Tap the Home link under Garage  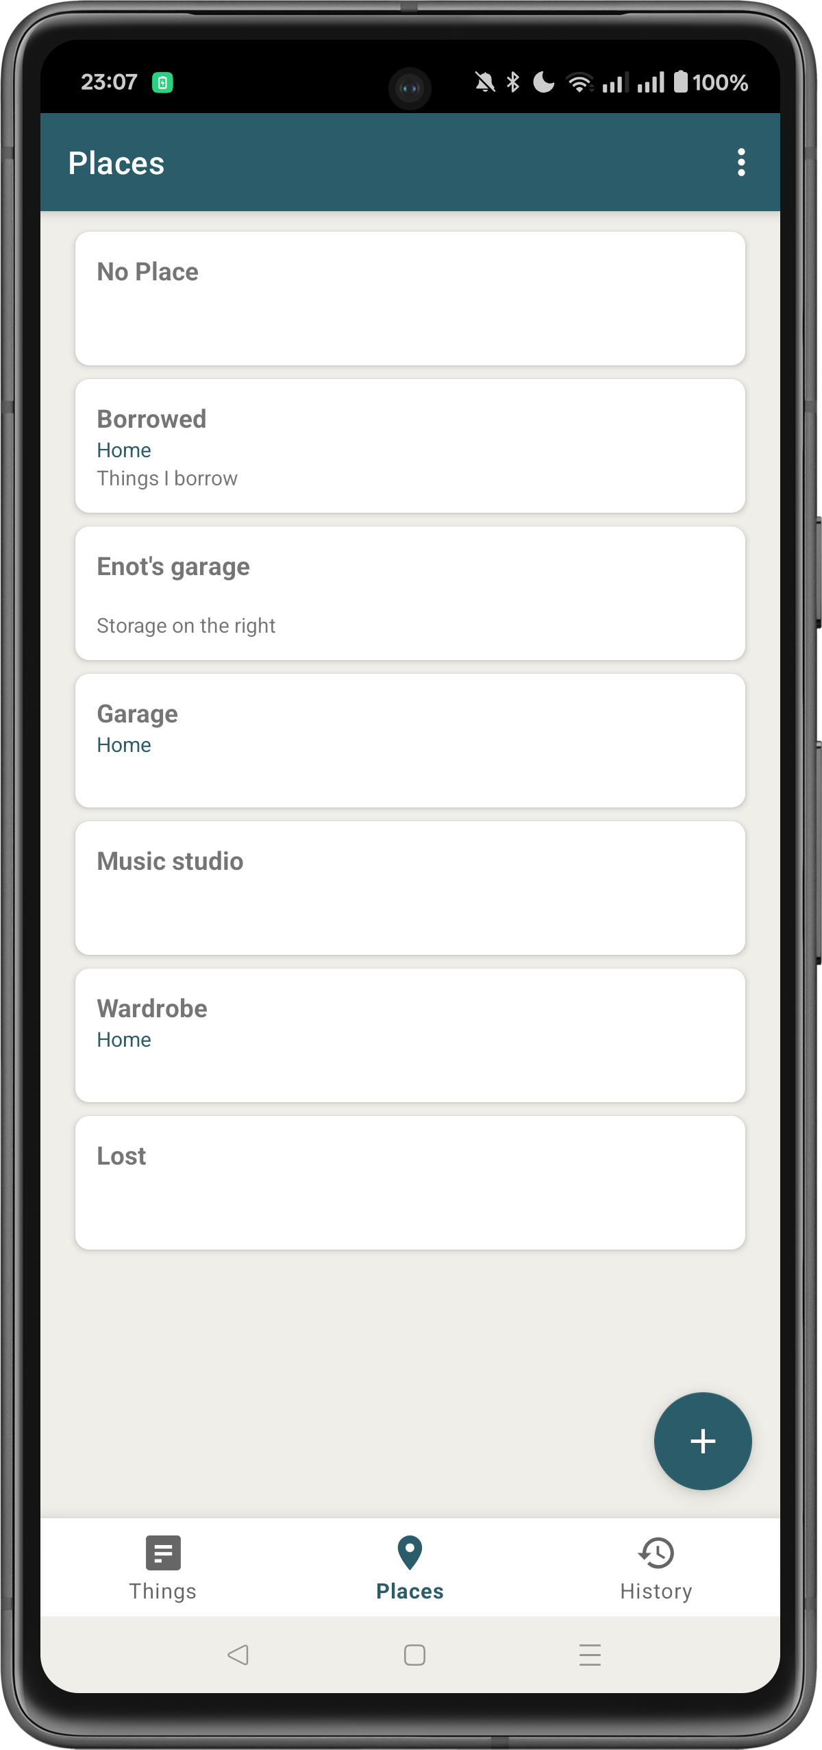pyautogui.click(x=124, y=744)
